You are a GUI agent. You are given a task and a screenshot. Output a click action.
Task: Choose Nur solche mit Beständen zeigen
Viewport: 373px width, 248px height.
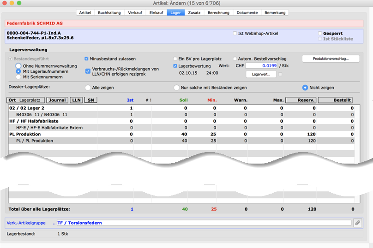coord(176,88)
